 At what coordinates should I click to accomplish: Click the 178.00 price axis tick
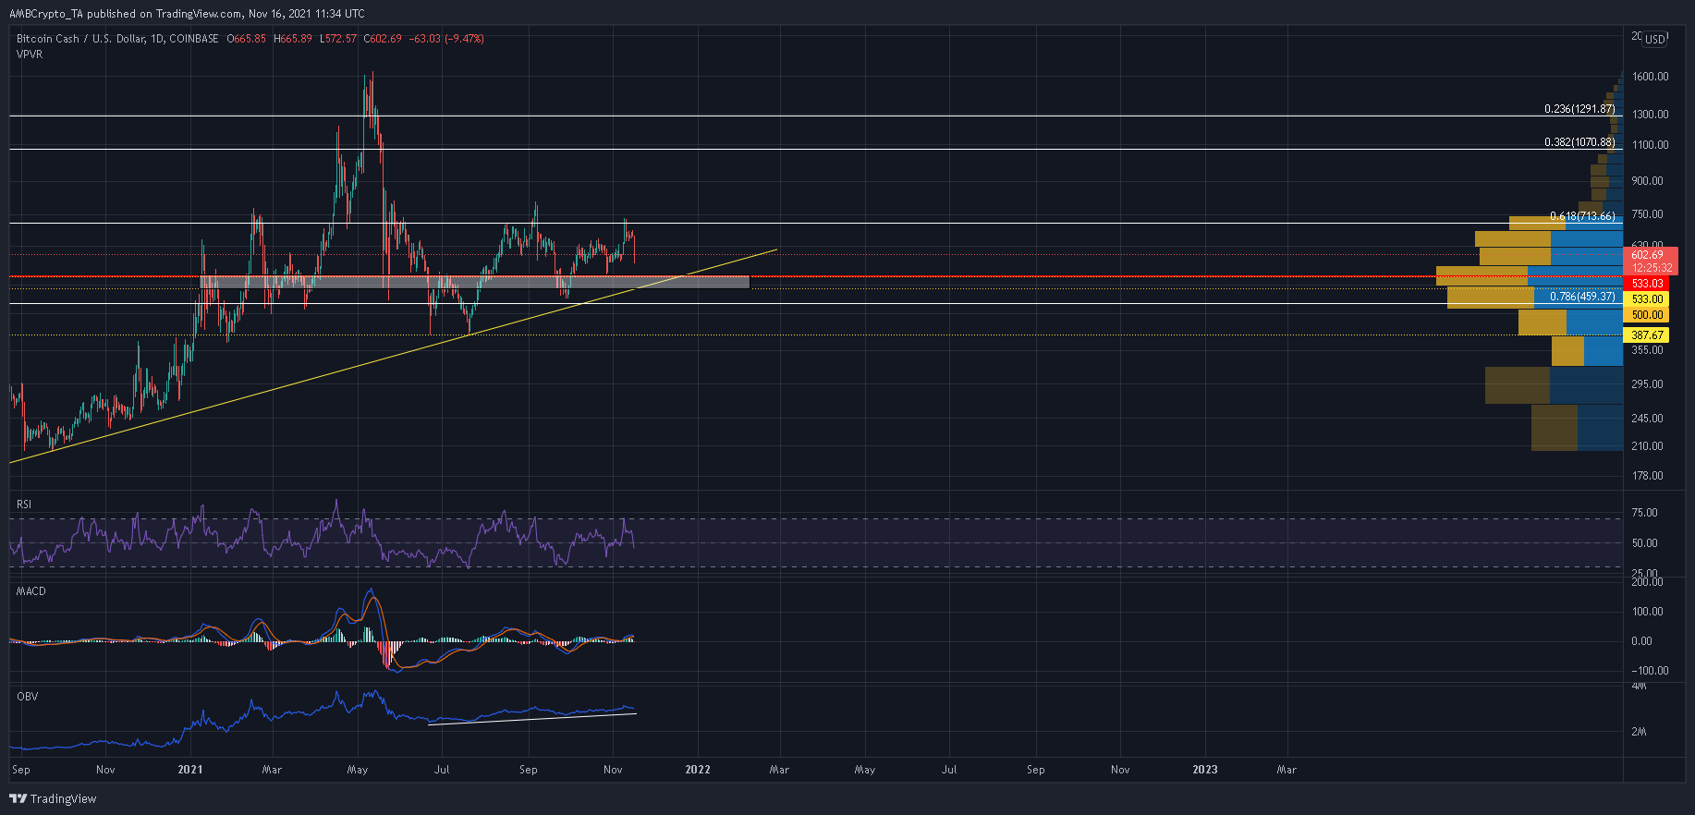1647,476
